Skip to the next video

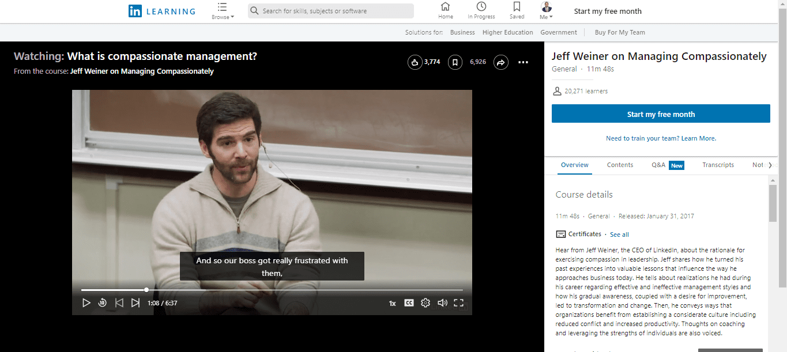[x=135, y=302]
